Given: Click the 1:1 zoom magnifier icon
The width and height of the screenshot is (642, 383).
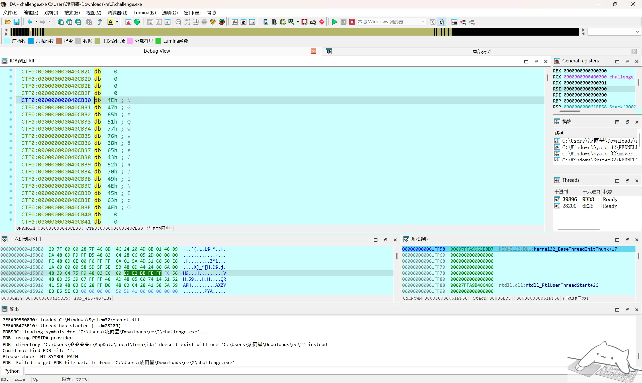Looking at the screenshot, I should coord(178,22).
